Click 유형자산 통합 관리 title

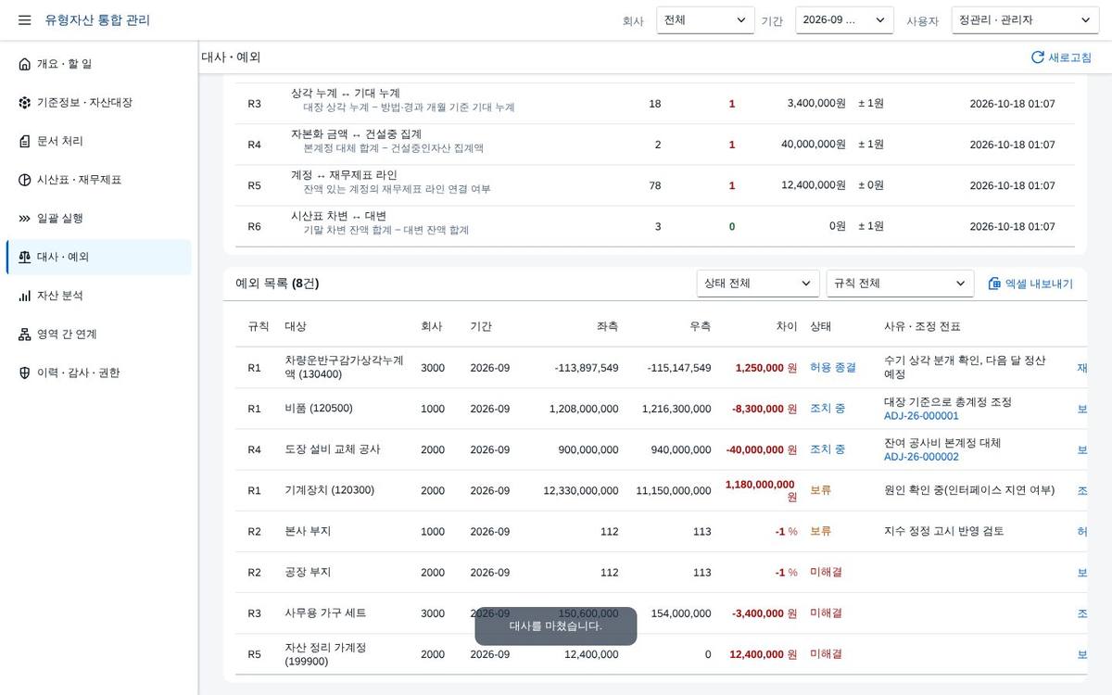pyautogui.click(x=97, y=20)
